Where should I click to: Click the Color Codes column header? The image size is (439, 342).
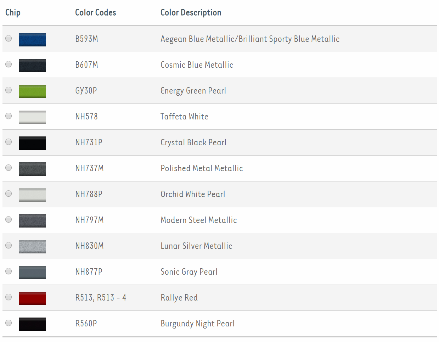pyautogui.click(x=95, y=13)
